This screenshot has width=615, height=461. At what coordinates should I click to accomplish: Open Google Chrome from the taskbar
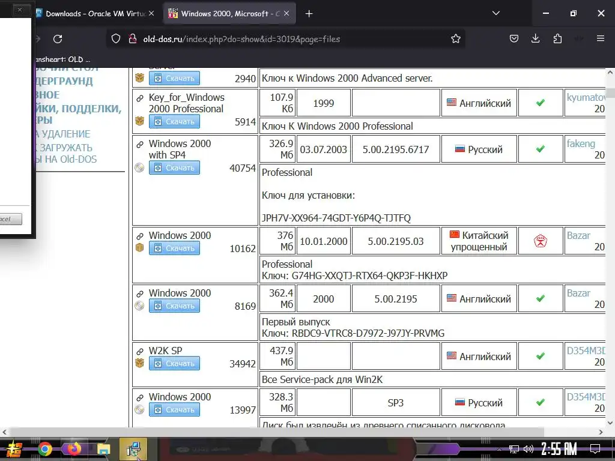(44, 449)
